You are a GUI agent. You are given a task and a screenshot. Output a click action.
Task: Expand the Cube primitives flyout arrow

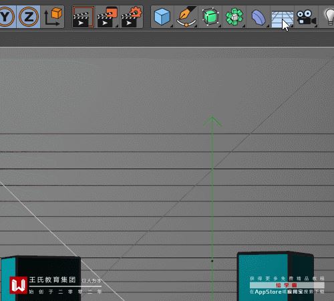click(172, 26)
